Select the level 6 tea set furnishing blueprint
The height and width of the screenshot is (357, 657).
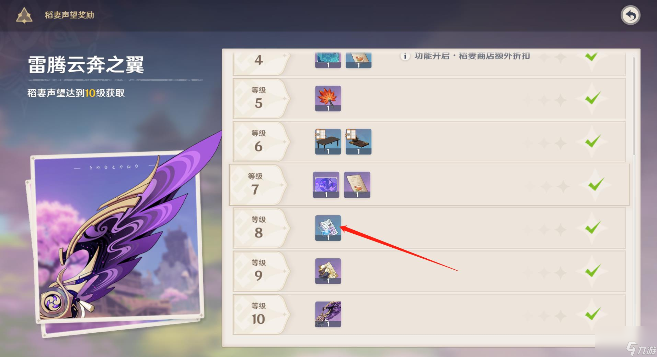(x=358, y=141)
